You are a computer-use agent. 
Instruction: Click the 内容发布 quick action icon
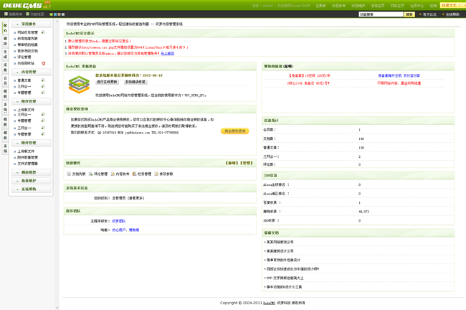(x=113, y=174)
